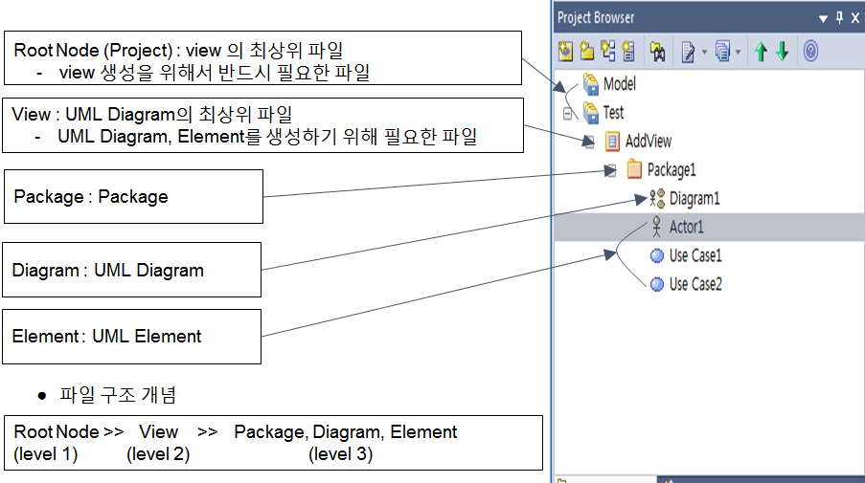Open Find in Project Browser binoculars icon
The height and width of the screenshot is (483, 865).
click(657, 52)
